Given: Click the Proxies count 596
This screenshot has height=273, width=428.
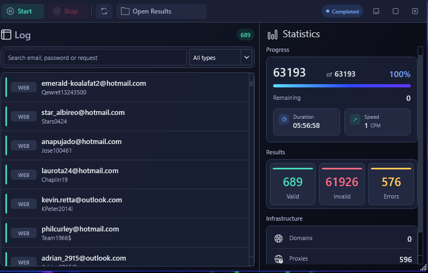Looking at the screenshot, I should click(x=406, y=260).
